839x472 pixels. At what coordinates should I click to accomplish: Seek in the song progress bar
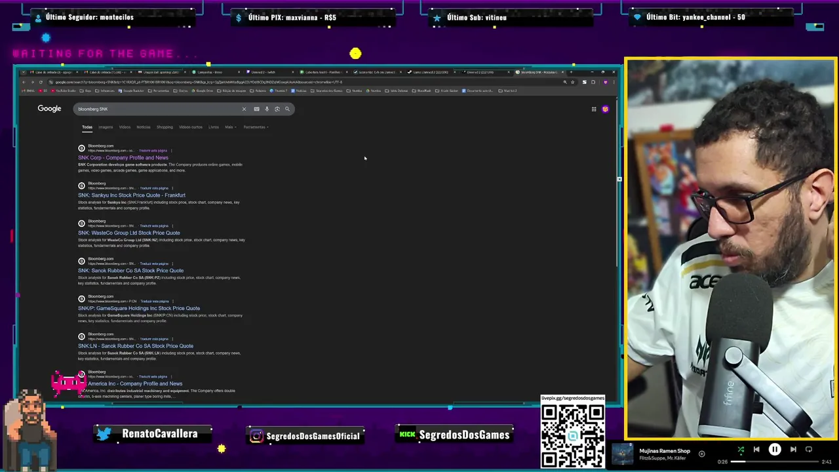pos(774,462)
